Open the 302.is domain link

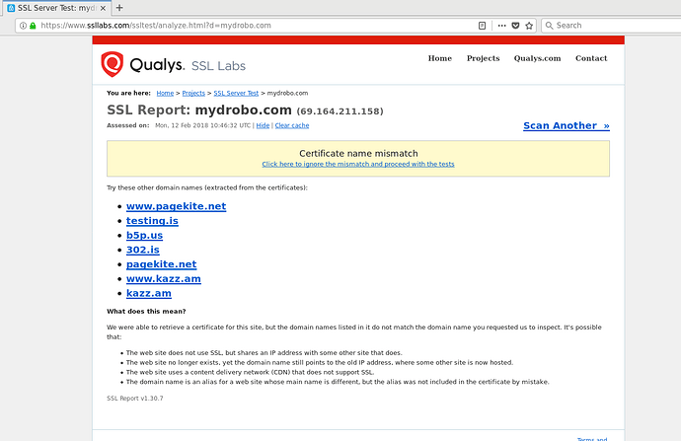(142, 250)
